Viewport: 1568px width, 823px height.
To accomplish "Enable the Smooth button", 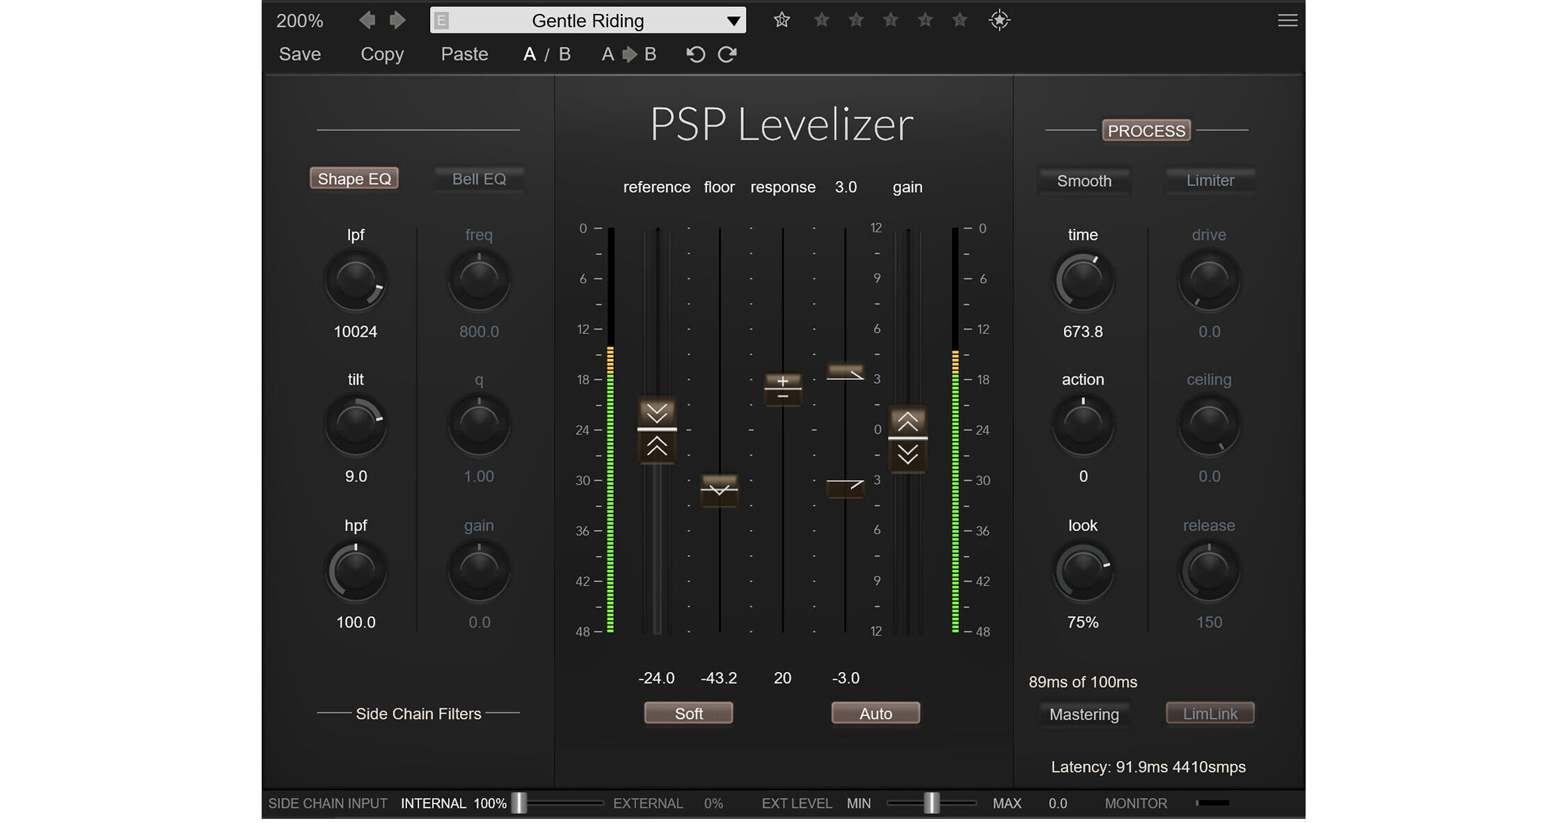I will (x=1084, y=181).
